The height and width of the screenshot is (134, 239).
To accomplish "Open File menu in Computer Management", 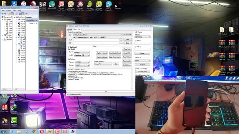I will coord(3,11).
